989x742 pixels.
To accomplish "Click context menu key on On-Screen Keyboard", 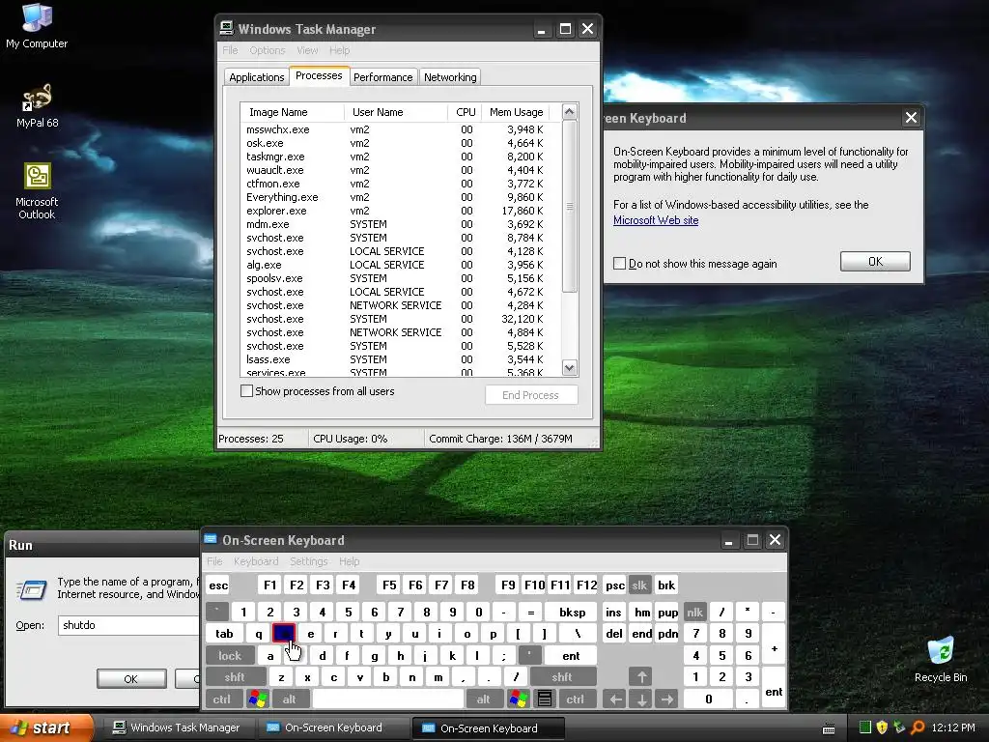I will (x=545, y=699).
